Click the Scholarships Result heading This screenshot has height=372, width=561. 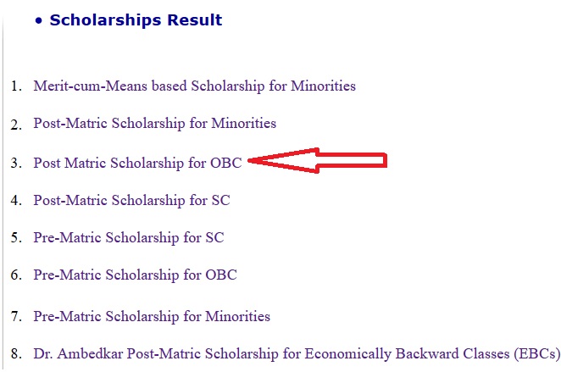click(x=136, y=20)
